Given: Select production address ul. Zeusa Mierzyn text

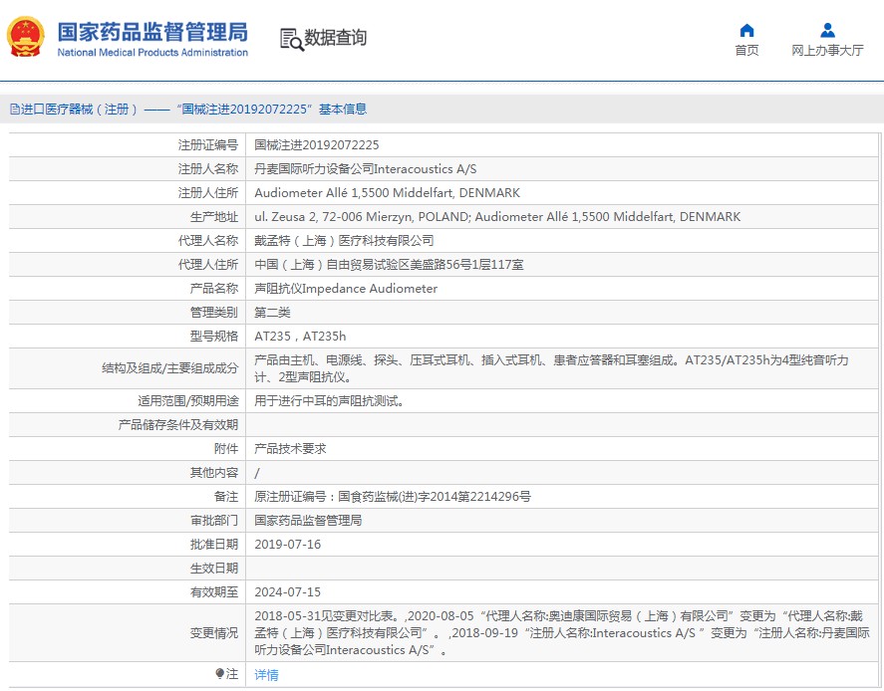Looking at the screenshot, I should tap(497, 217).
